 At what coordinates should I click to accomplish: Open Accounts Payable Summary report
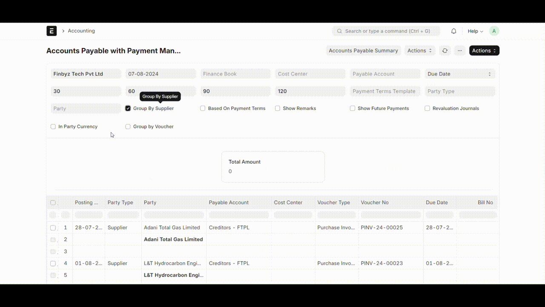pyautogui.click(x=363, y=51)
